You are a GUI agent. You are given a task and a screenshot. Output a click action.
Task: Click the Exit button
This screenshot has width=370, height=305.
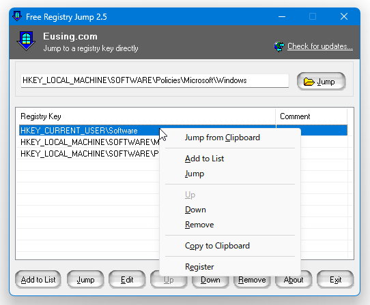click(x=335, y=280)
